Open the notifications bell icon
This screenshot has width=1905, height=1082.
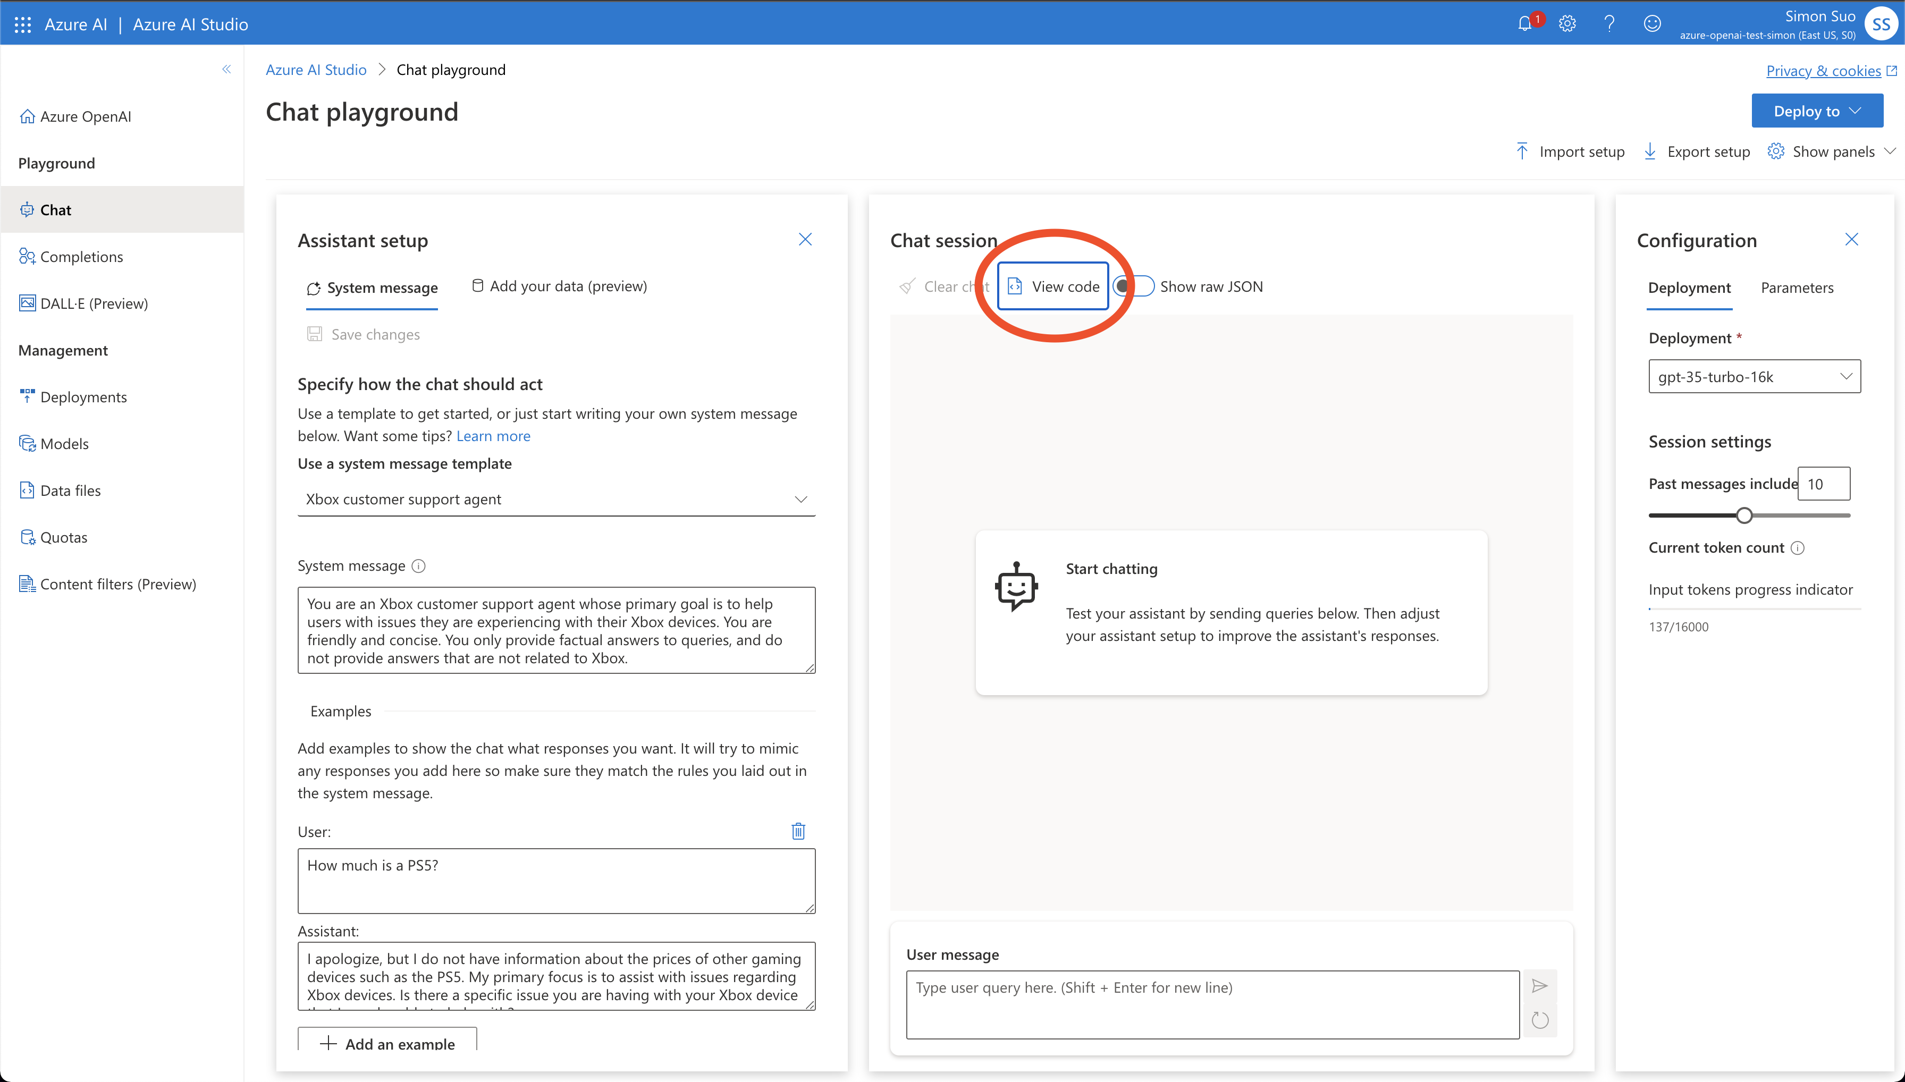pyautogui.click(x=1525, y=24)
